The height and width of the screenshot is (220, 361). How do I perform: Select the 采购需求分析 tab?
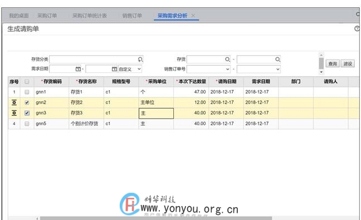click(172, 16)
